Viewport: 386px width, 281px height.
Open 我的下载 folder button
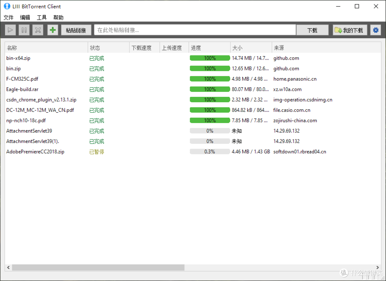tap(350, 30)
